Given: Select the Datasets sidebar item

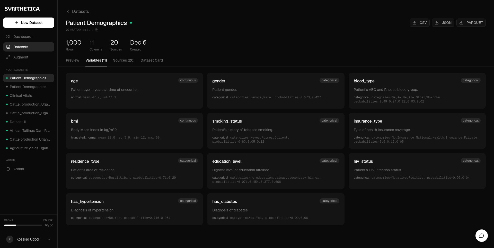Looking at the screenshot, I should pos(29,47).
